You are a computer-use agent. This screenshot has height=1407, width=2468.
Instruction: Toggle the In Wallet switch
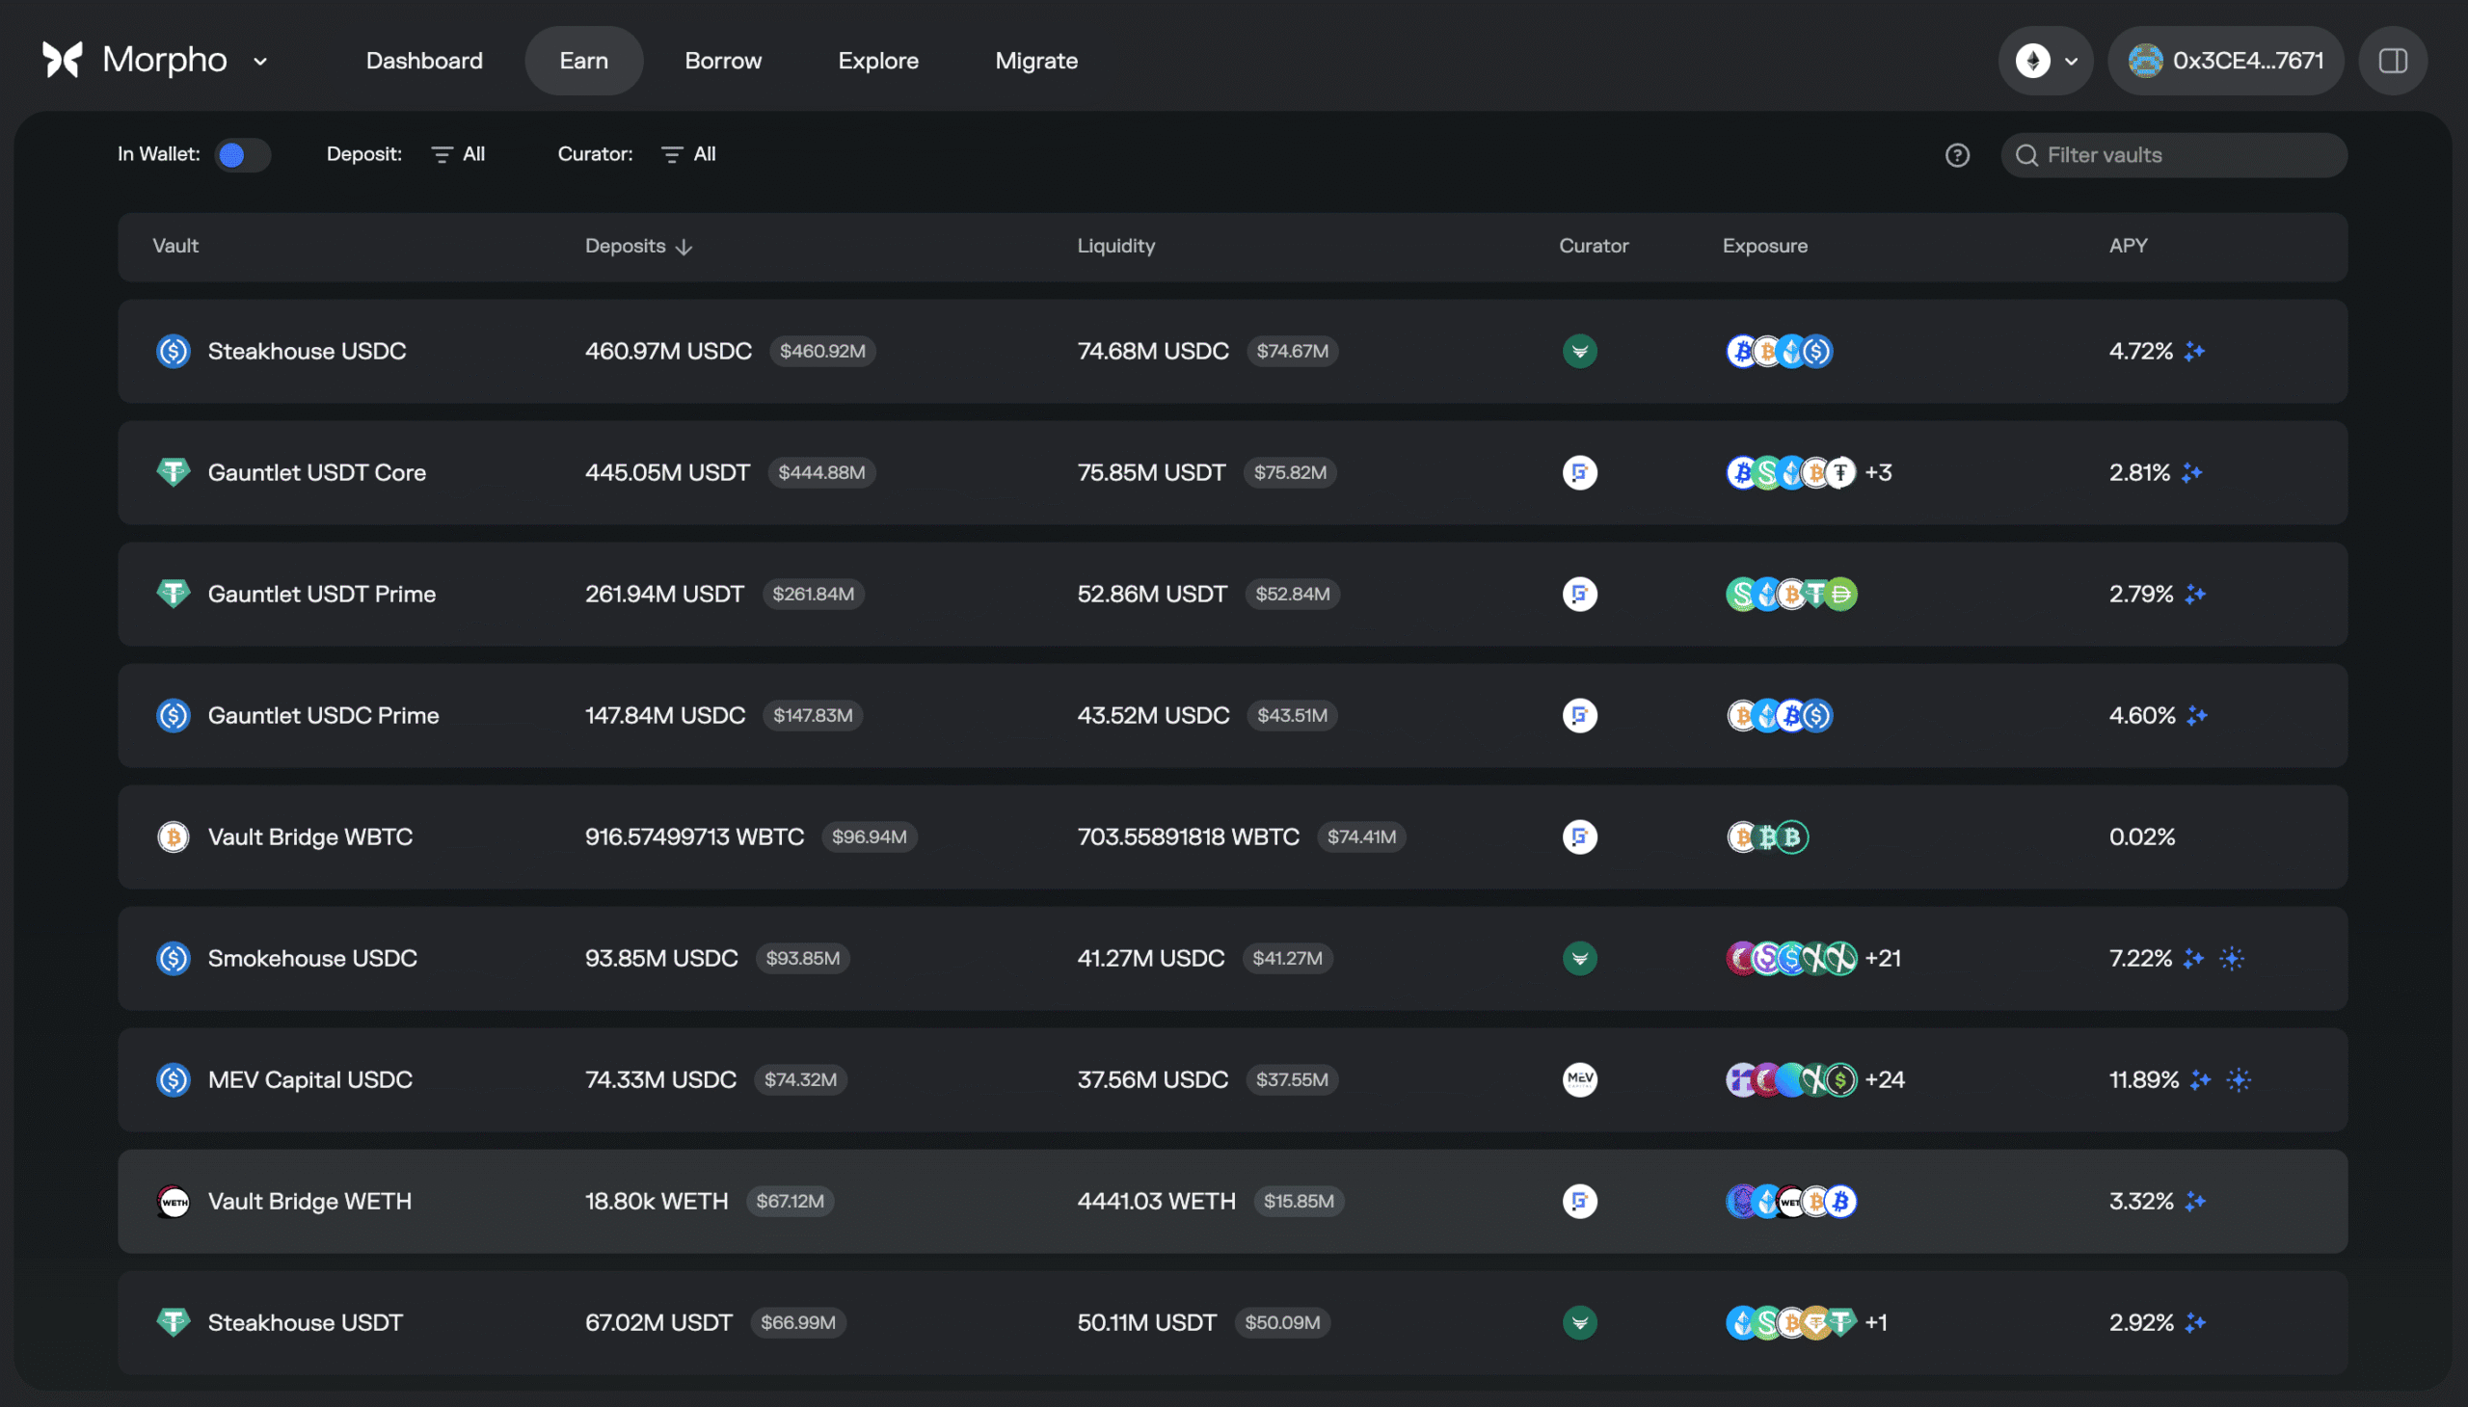(242, 154)
